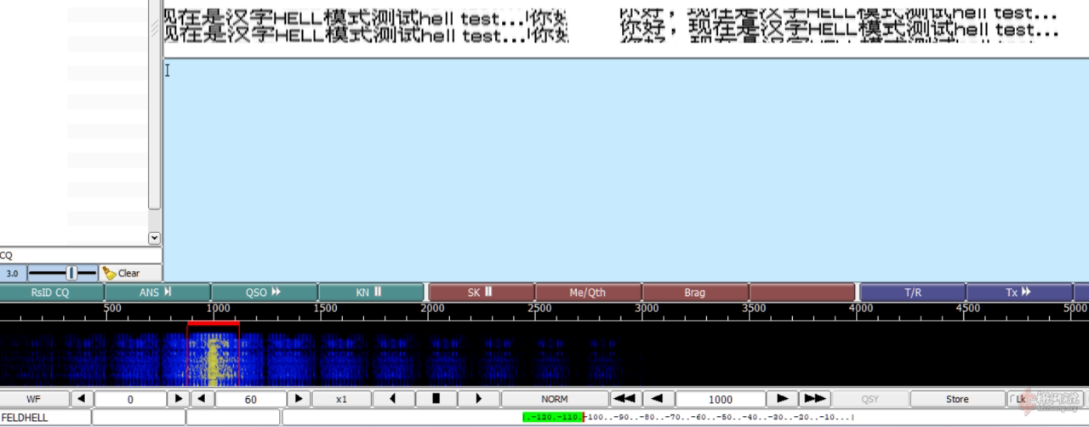The image size is (1089, 427).
Task: Click the 4000 Hz waterfall scale mark
Action: 861,309
